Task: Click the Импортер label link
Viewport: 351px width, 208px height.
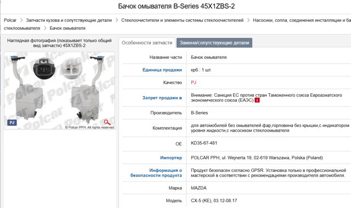Action: (x=171, y=158)
